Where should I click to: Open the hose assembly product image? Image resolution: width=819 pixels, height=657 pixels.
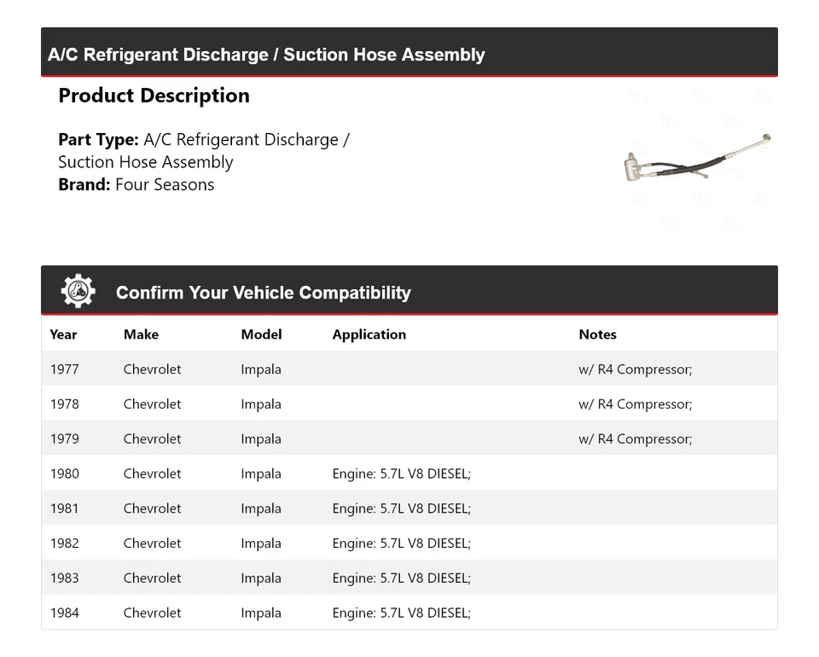point(698,160)
